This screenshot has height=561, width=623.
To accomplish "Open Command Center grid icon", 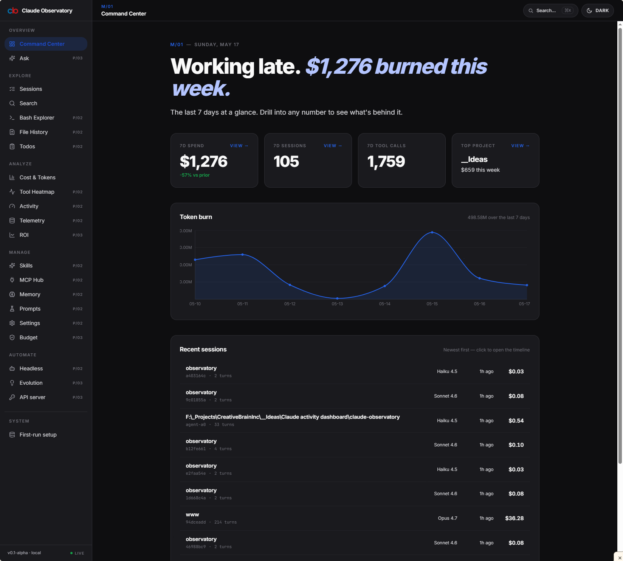I will 12,44.
